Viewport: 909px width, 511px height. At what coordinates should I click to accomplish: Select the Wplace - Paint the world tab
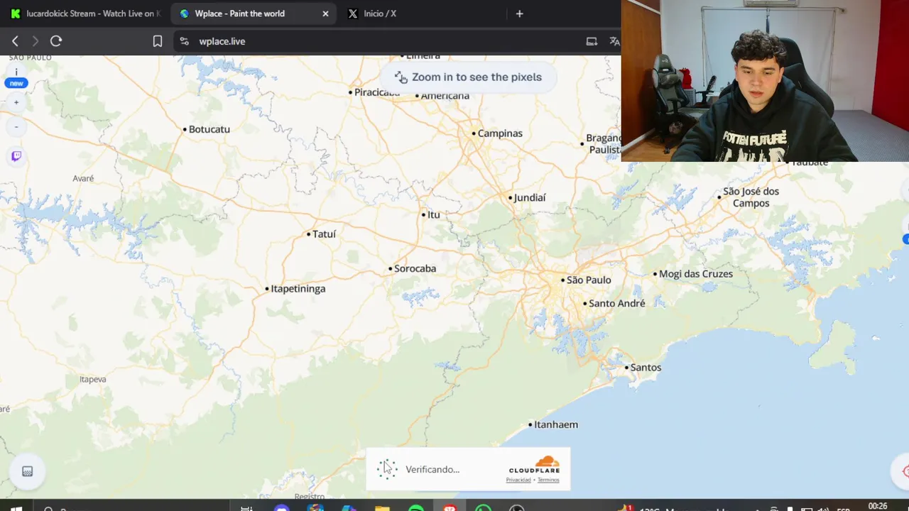[253, 13]
